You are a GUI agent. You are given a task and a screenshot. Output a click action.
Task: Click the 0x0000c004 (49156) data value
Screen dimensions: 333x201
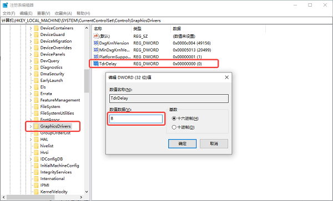click(x=191, y=43)
